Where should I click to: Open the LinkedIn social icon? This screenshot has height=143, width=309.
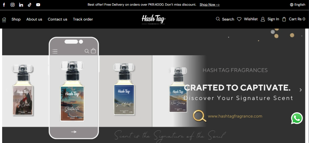pos(21,5)
